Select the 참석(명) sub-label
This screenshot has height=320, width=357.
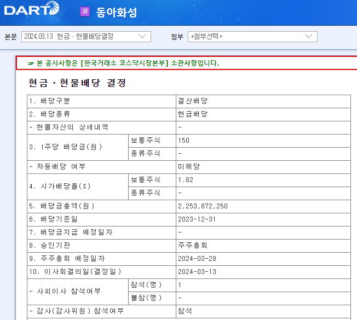click(146, 285)
